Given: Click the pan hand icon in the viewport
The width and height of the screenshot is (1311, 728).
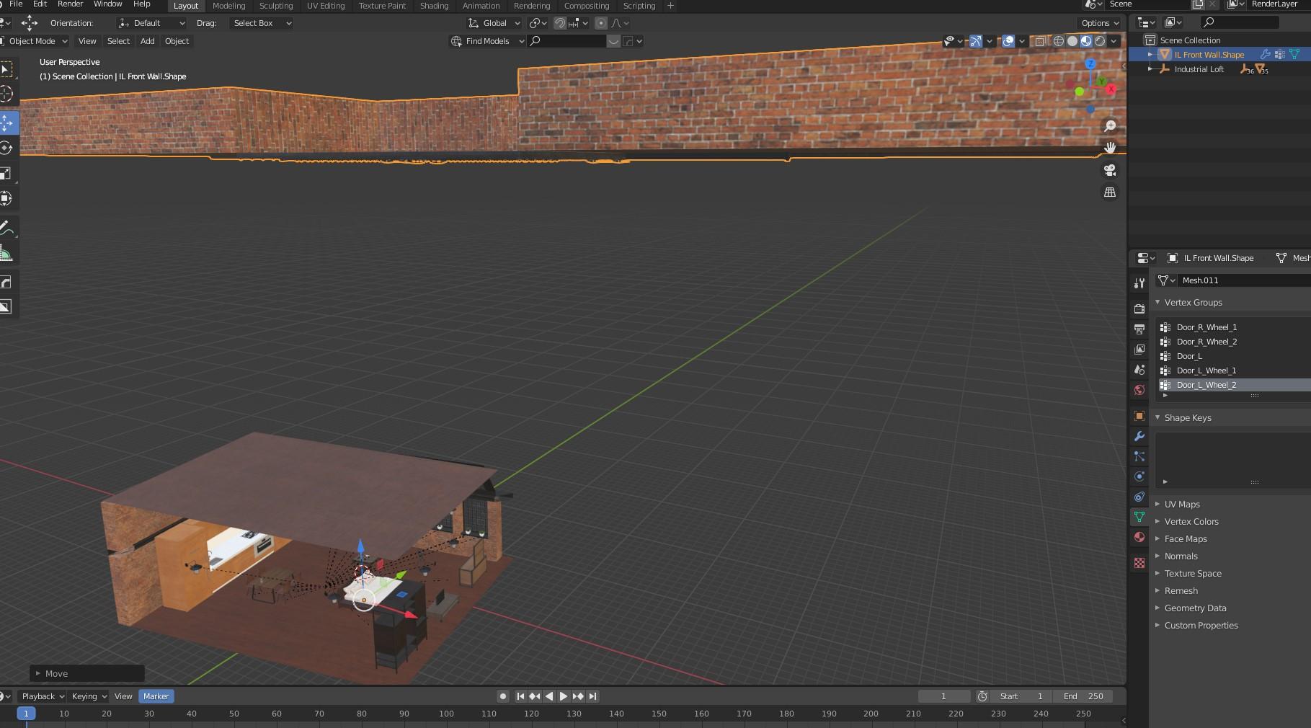Looking at the screenshot, I should (x=1110, y=148).
